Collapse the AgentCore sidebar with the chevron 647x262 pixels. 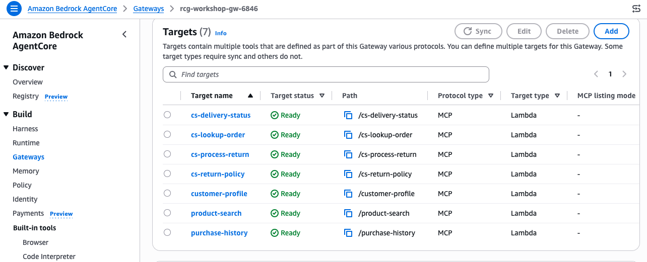click(124, 34)
